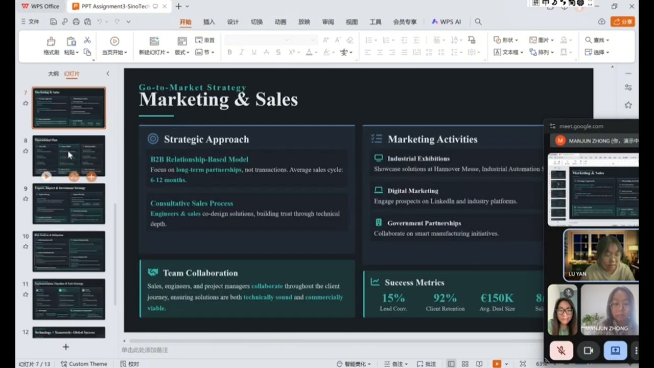Click the Clear formatting eraser icon
Viewport: 654px width, 368px height.
tap(350, 40)
